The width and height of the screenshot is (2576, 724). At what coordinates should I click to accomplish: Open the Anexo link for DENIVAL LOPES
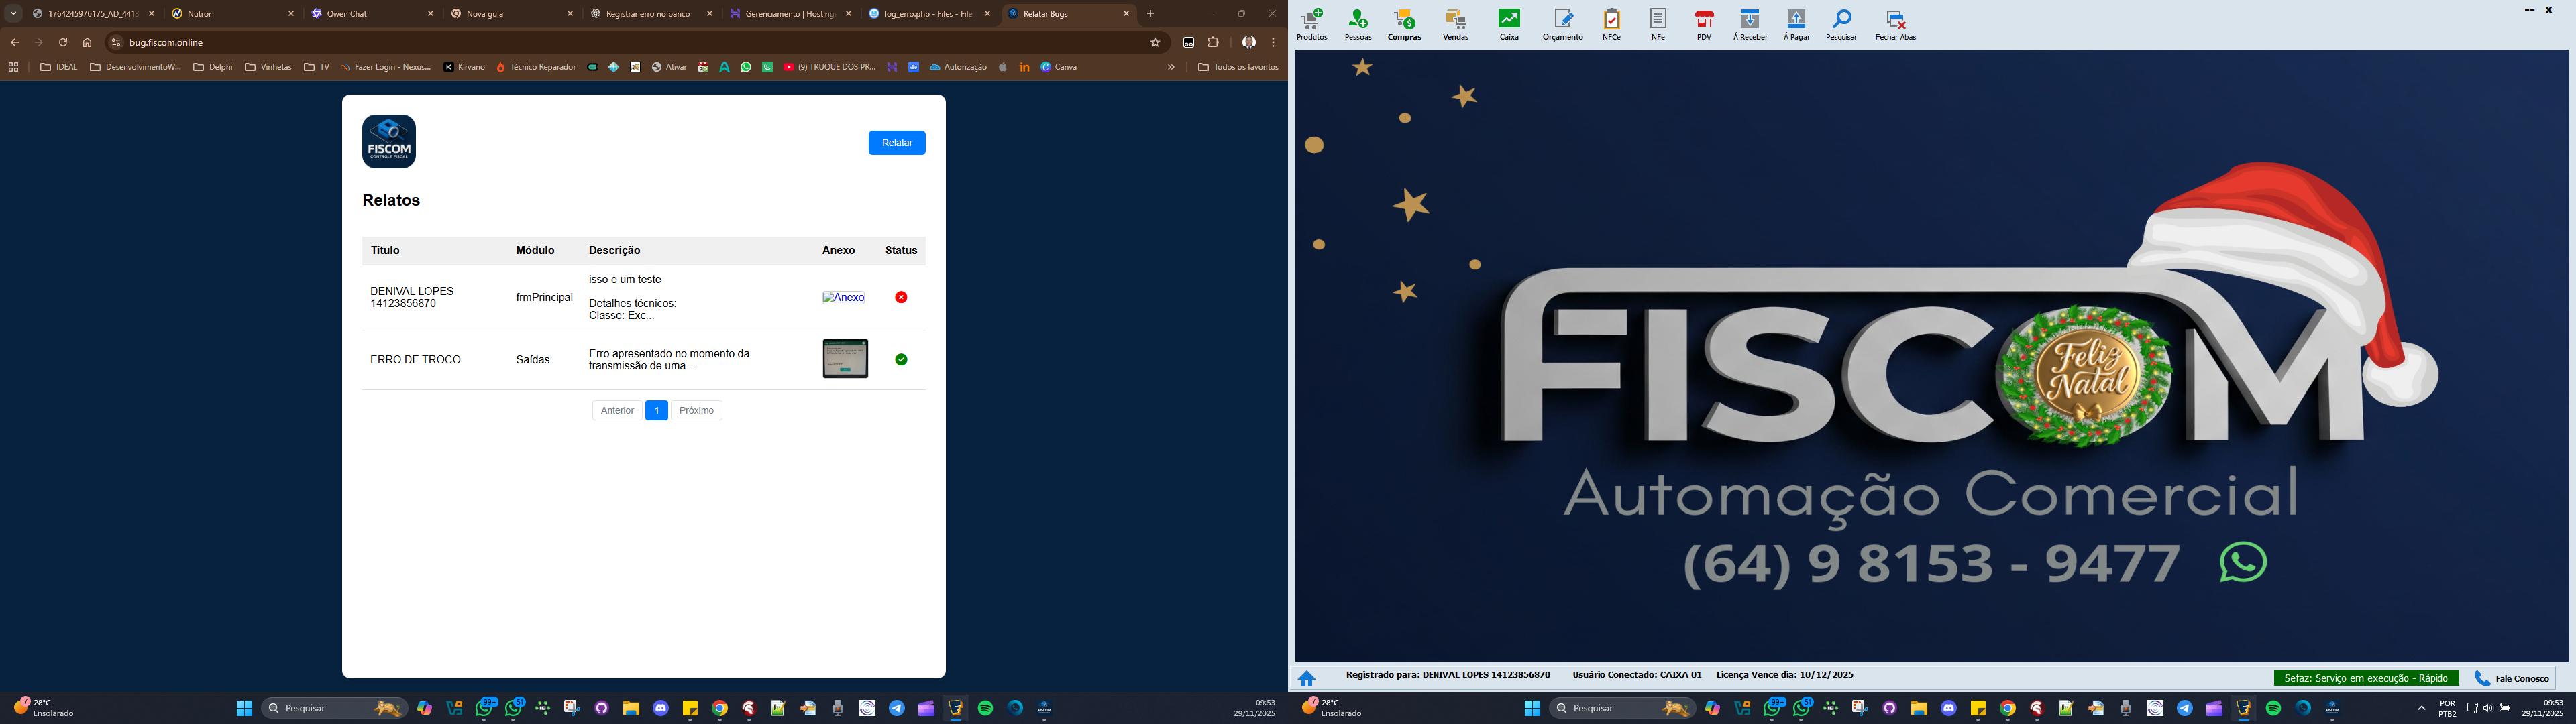pyautogui.click(x=843, y=297)
